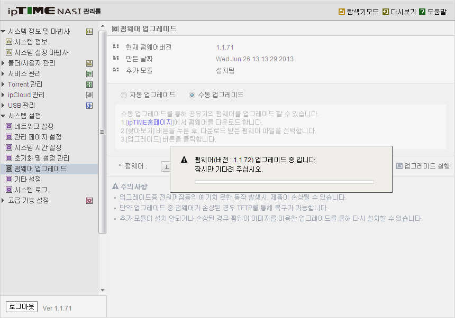Click the icon before 시스템 설정 마법사
This screenshot has width=455, height=318.
pyautogui.click(x=9, y=52)
